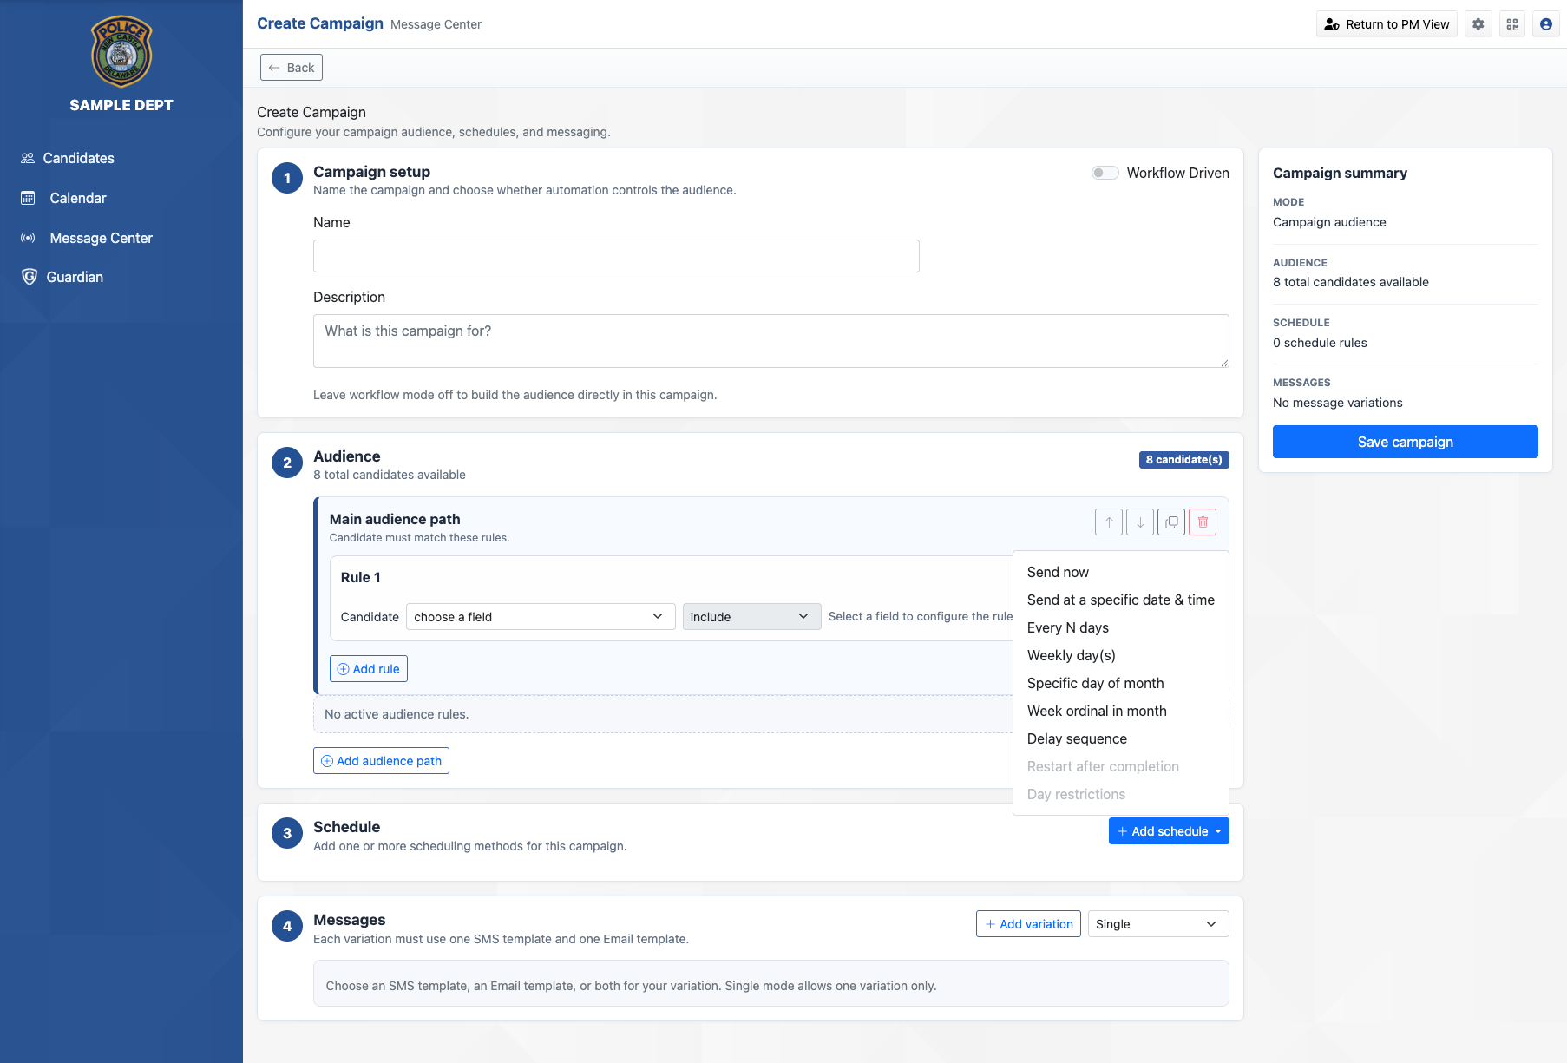Click Save campaign button
Image resolution: width=1567 pixels, height=1063 pixels.
1405,442
